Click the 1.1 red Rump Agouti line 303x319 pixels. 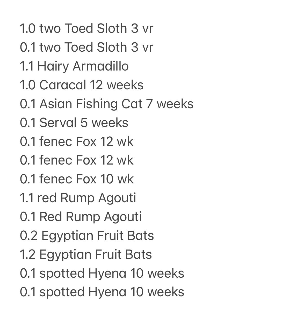click(78, 198)
